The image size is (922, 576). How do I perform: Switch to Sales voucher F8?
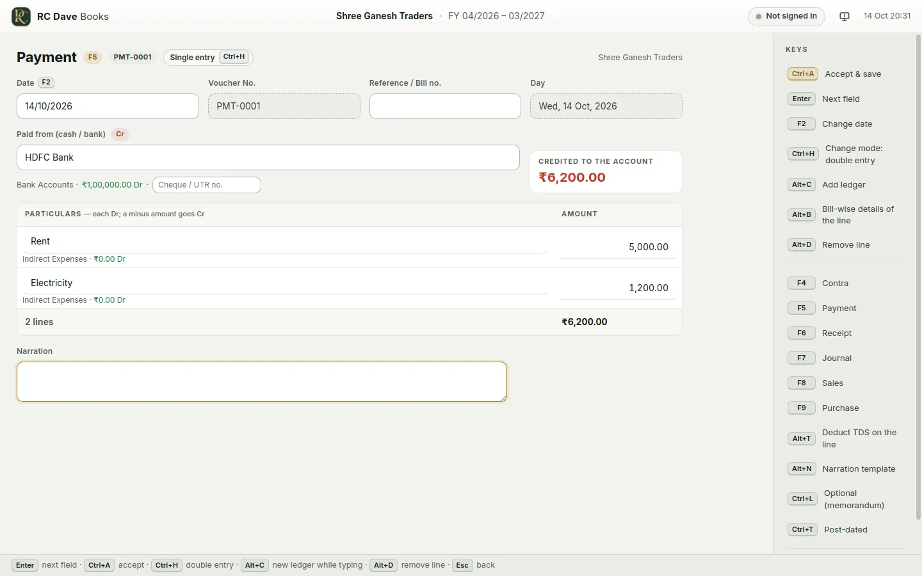(x=845, y=383)
